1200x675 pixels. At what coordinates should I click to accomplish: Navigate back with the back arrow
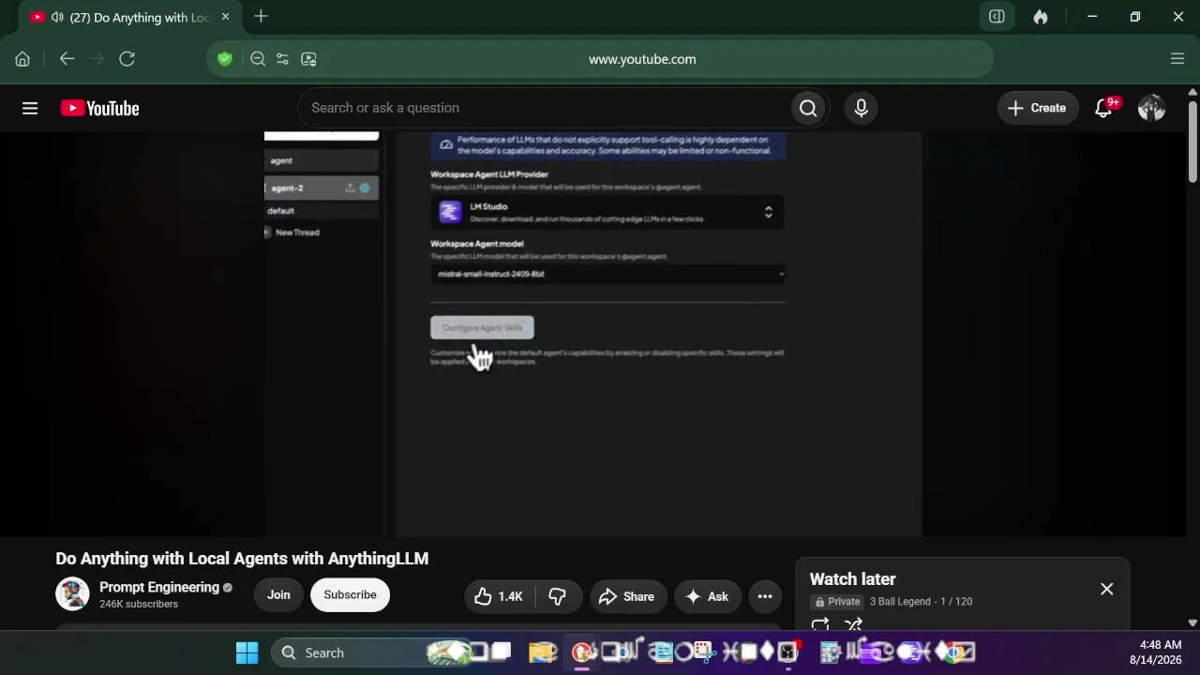tap(67, 59)
